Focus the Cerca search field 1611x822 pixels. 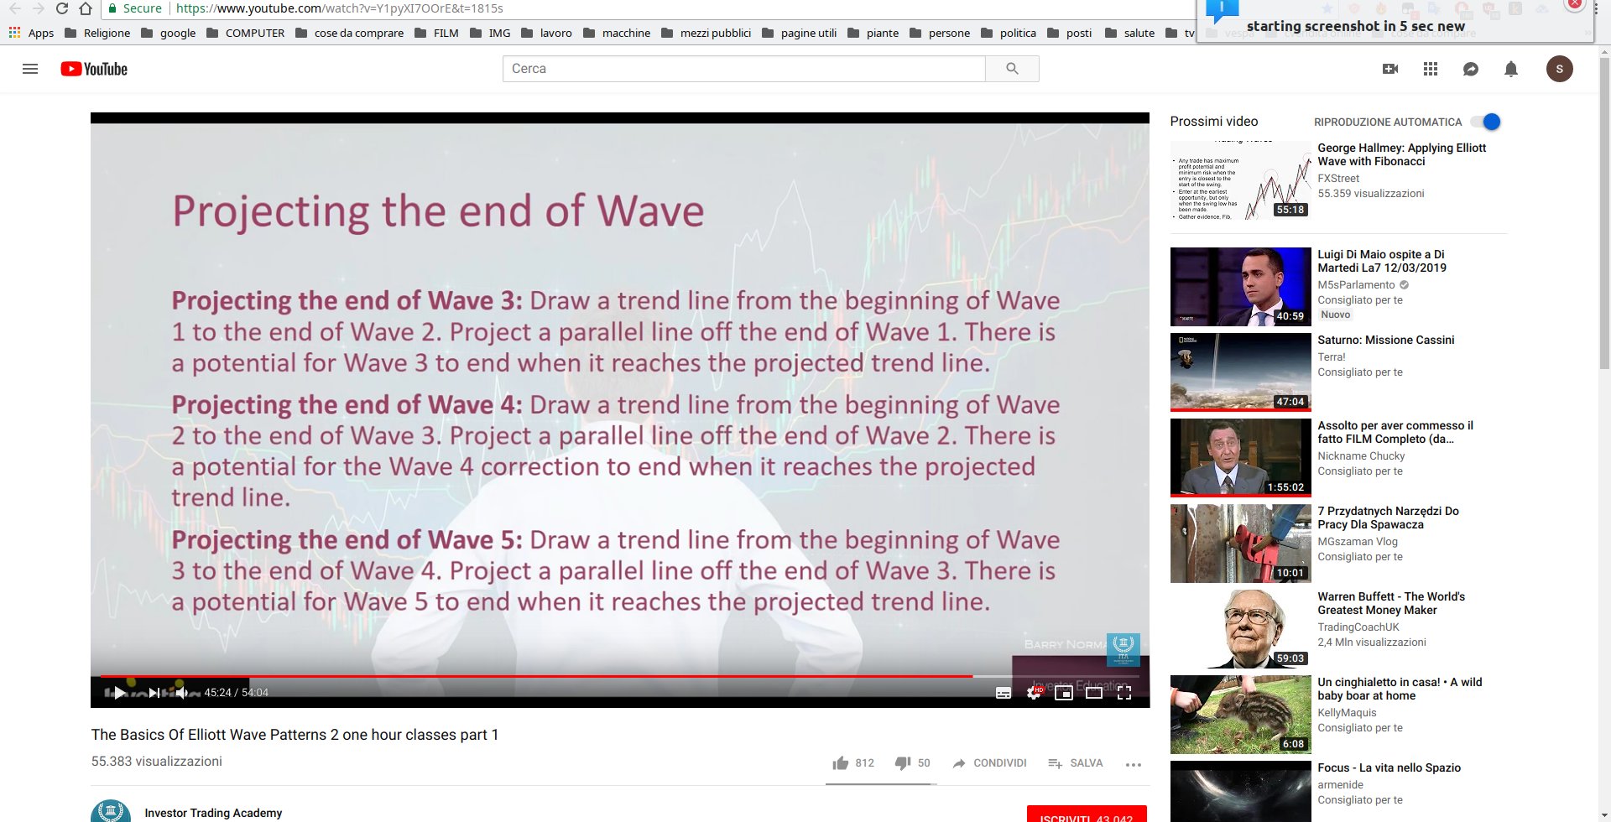744,69
